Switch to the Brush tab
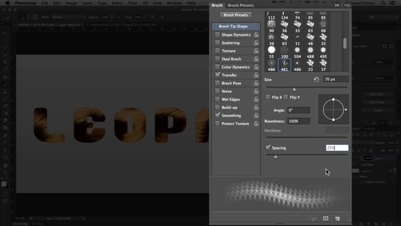 pos(217,5)
